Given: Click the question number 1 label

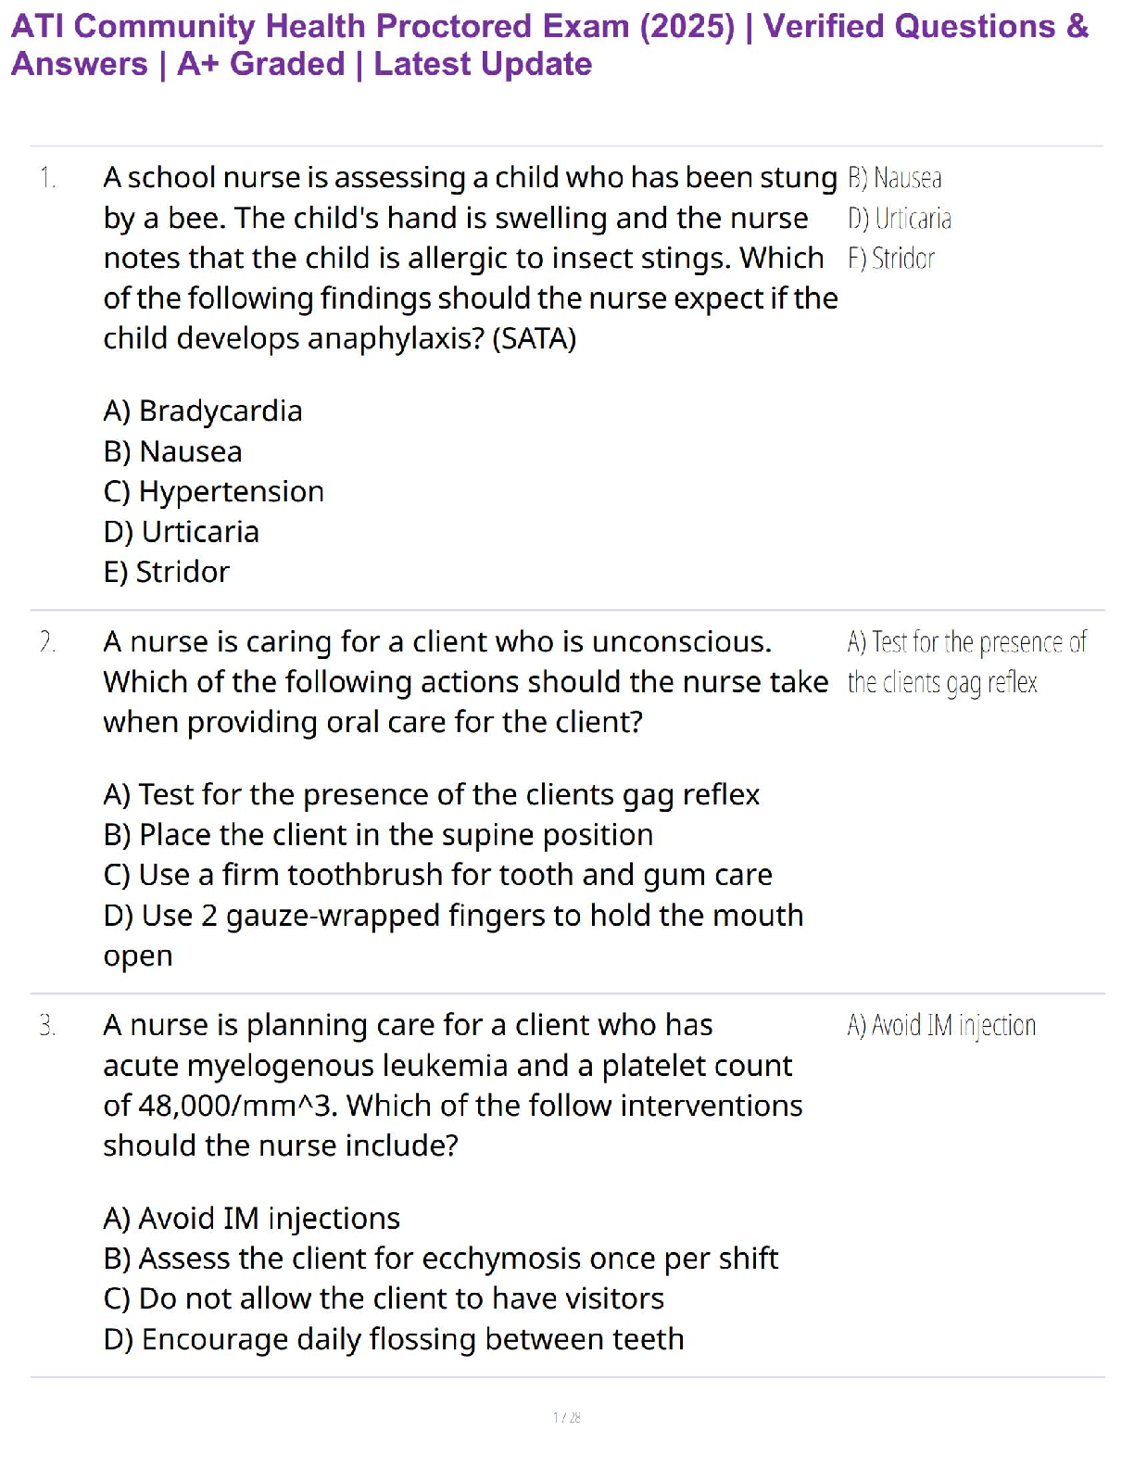Looking at the screenshot, I should point(48,178).
